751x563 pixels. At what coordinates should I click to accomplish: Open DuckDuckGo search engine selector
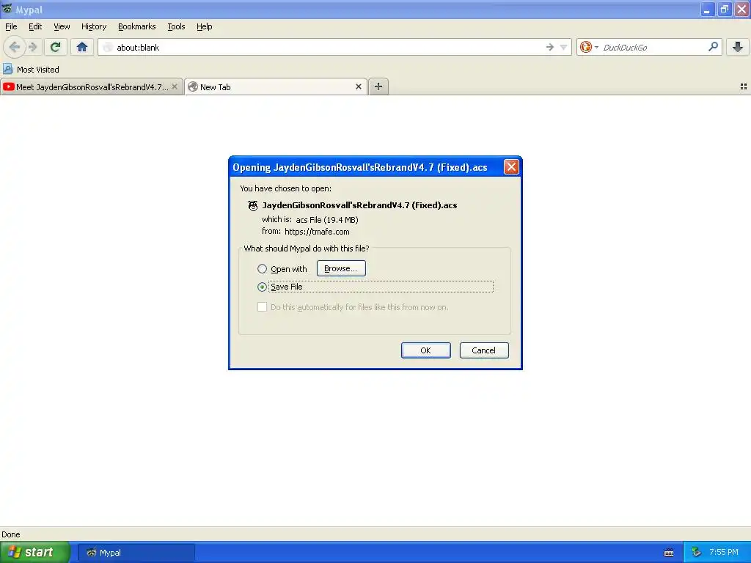(x=589, y=47)
